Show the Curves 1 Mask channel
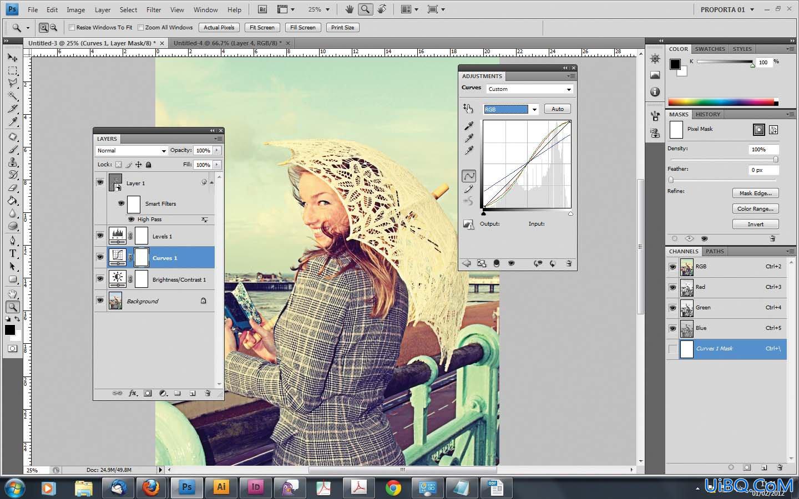Screen dimensions: 799x499 pyautogui.click(x=672, y=349)
